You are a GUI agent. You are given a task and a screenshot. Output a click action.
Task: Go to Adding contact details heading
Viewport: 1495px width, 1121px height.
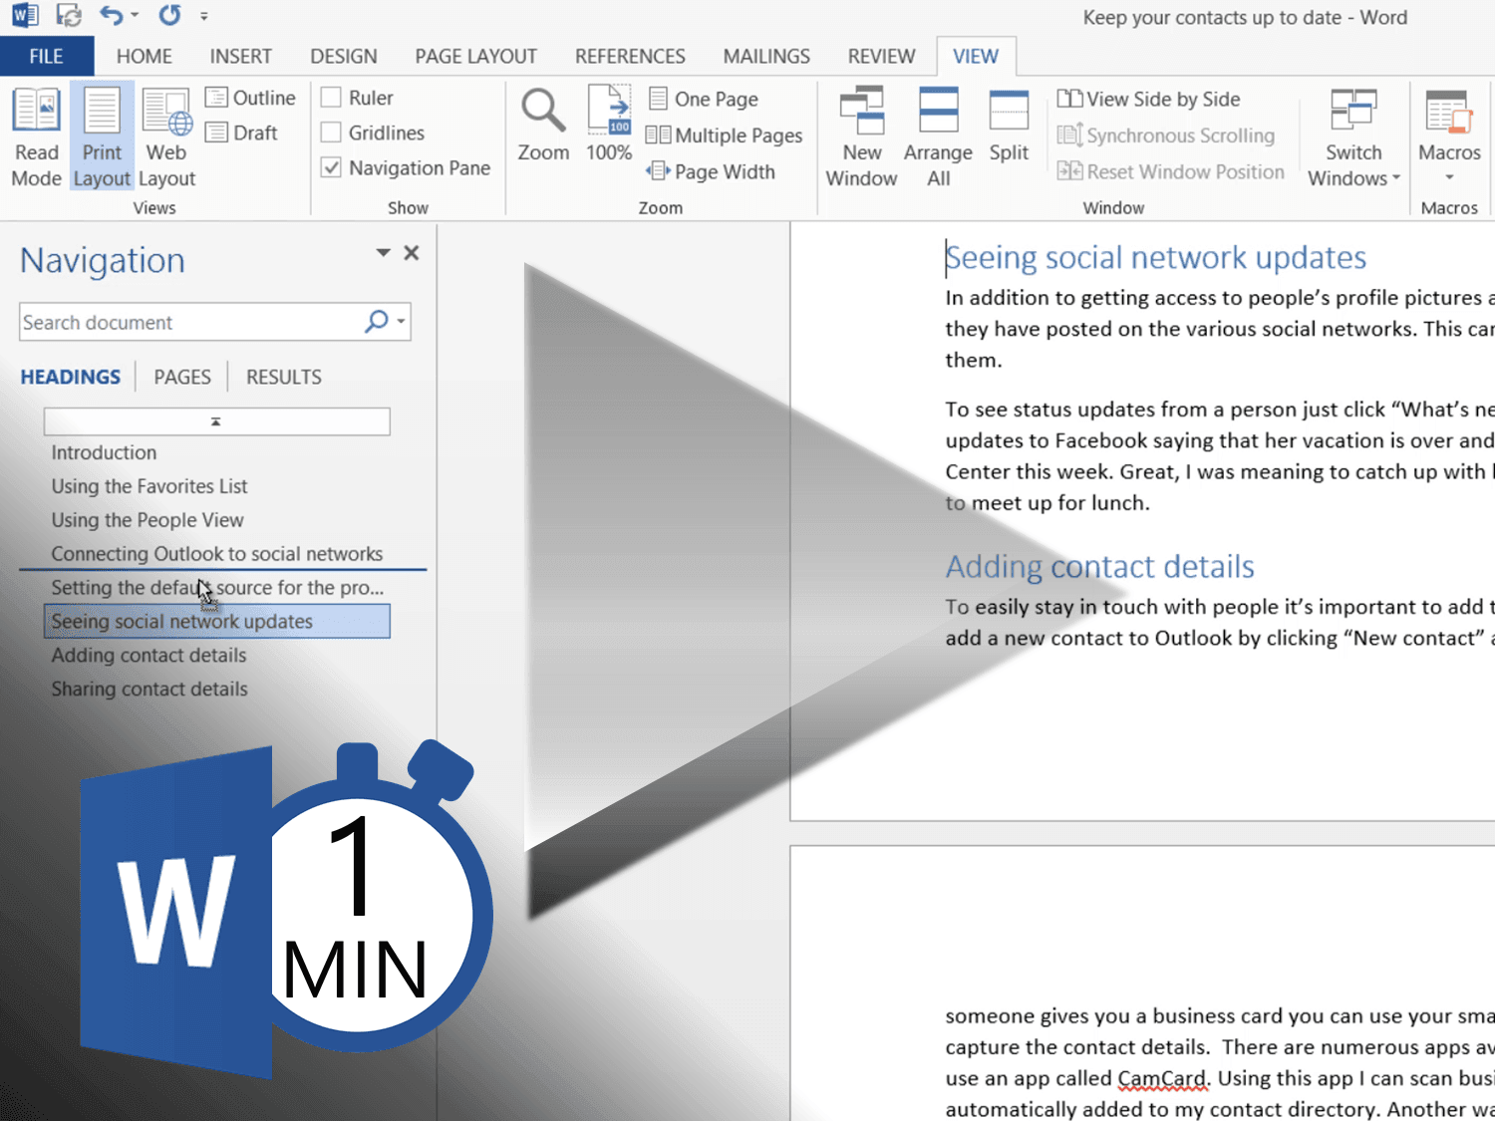point(149,656)
